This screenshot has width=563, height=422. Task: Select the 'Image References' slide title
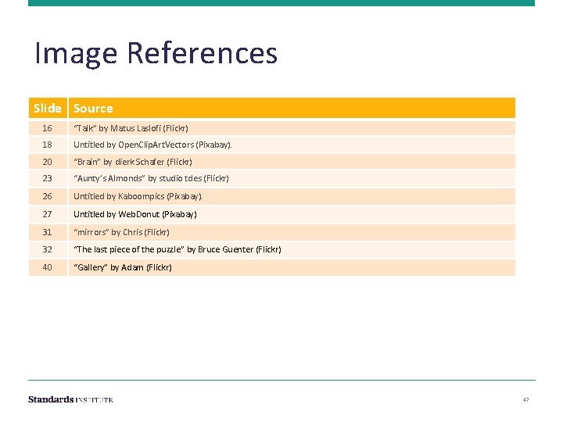pos(156,53)
